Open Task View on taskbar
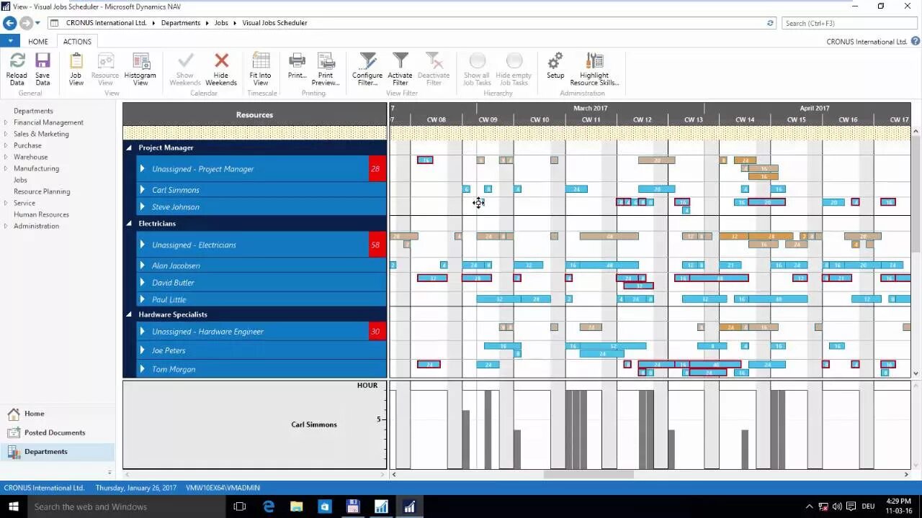The image size is (922, 518). 240,506
